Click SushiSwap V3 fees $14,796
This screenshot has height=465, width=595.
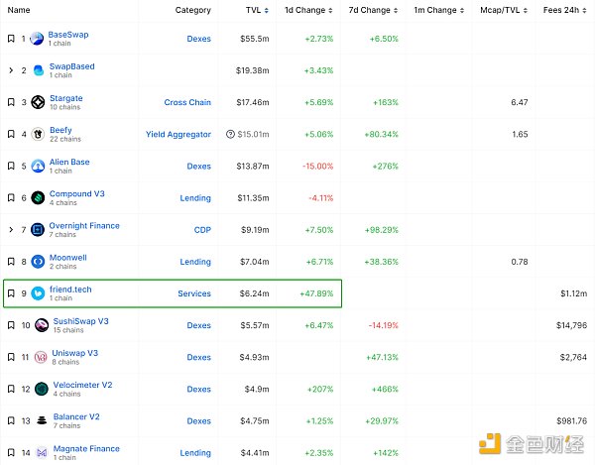pos(571,325)
